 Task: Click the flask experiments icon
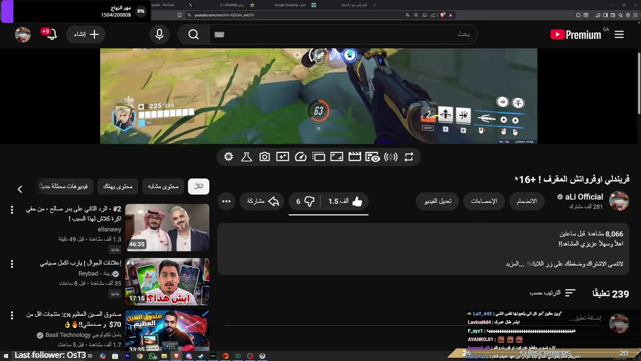point(246,157)
